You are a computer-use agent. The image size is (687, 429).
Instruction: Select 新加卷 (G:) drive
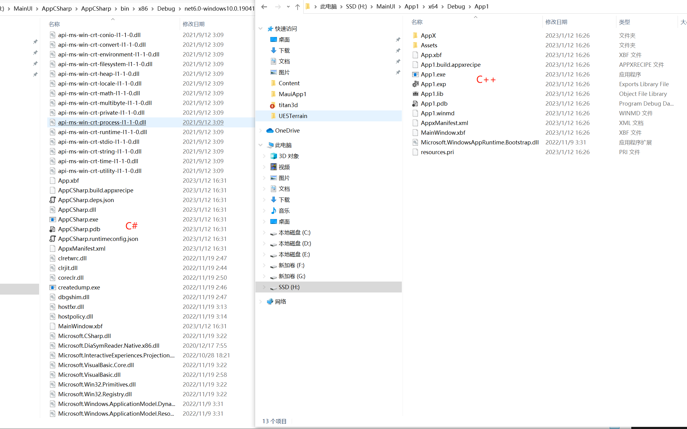(292, 276)
